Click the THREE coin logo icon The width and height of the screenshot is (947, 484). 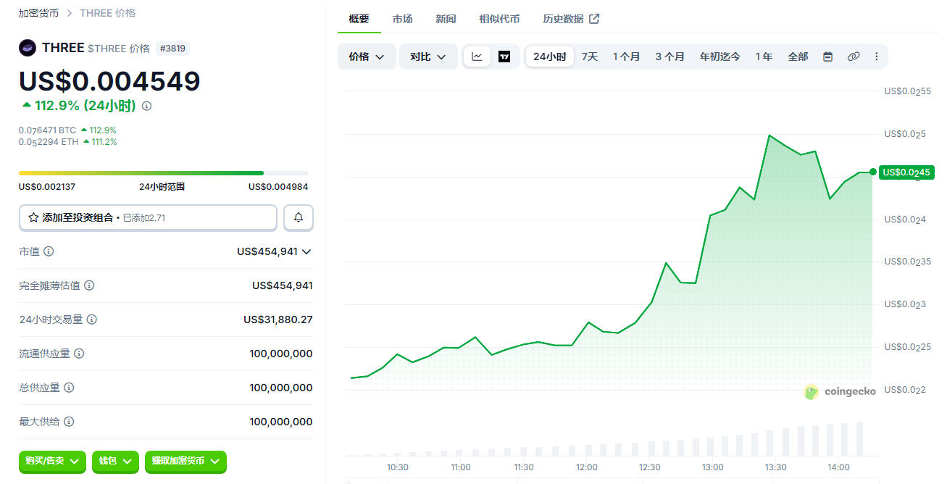coord(28,49)
